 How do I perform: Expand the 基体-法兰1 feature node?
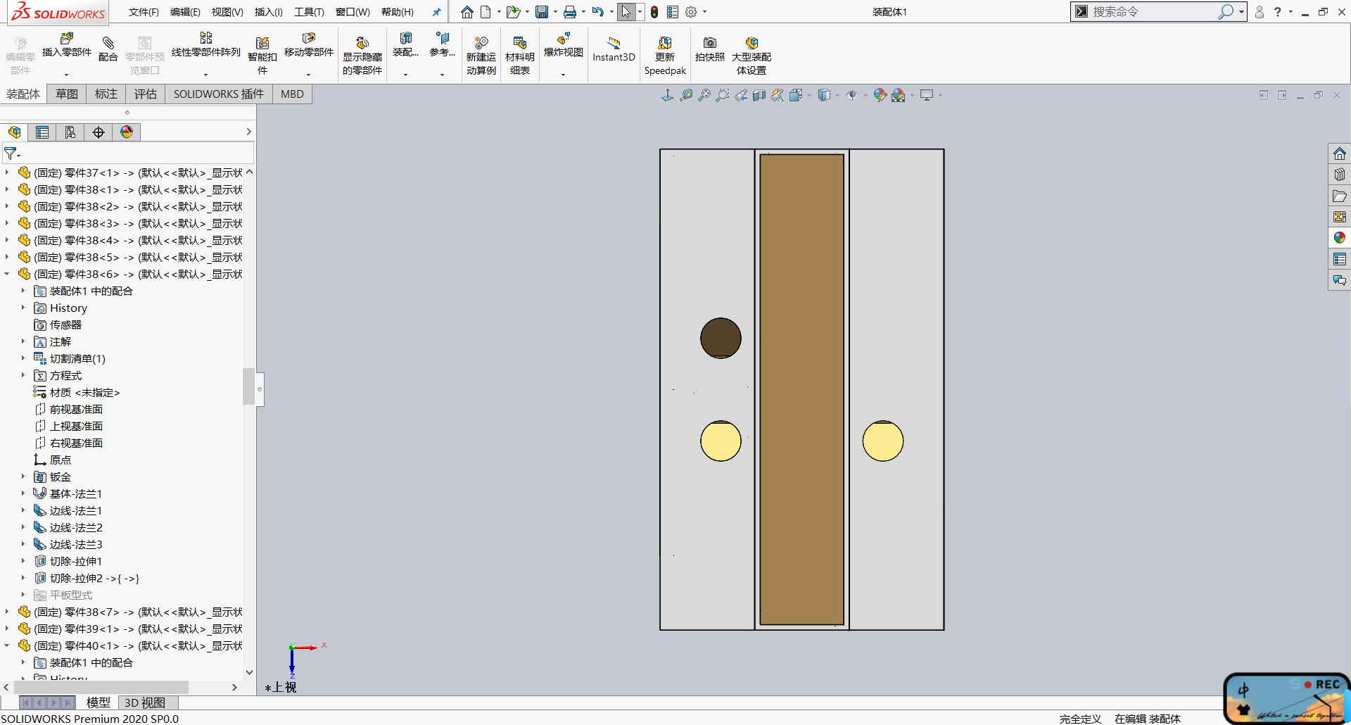[23, 493]
